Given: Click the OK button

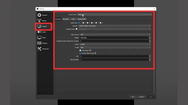Looking at the screenshot, I should [x=133, y=97].
